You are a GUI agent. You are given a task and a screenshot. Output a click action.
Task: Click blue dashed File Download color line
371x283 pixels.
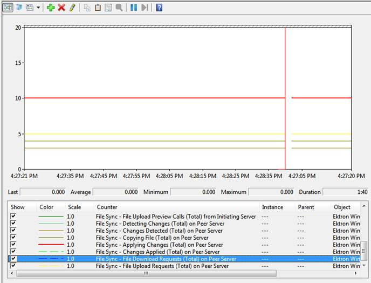[x=51, y=259]
